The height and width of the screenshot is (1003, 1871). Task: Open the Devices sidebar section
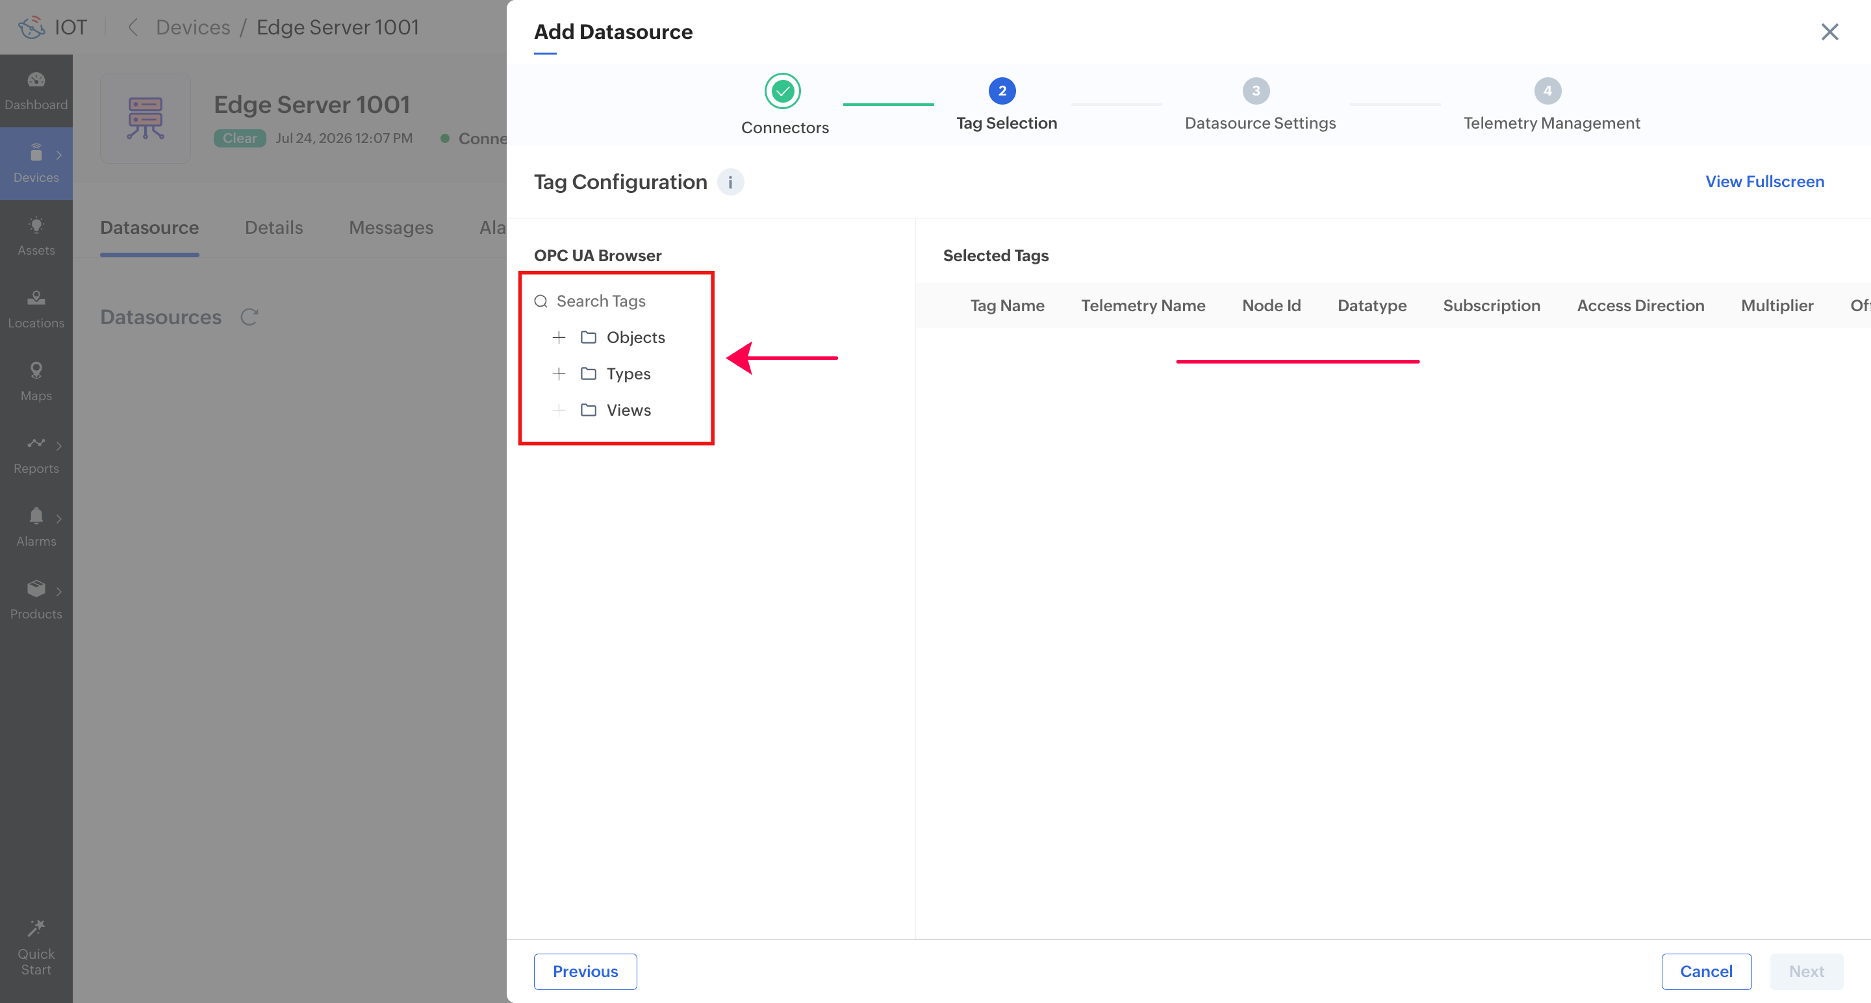pos(36,164)
